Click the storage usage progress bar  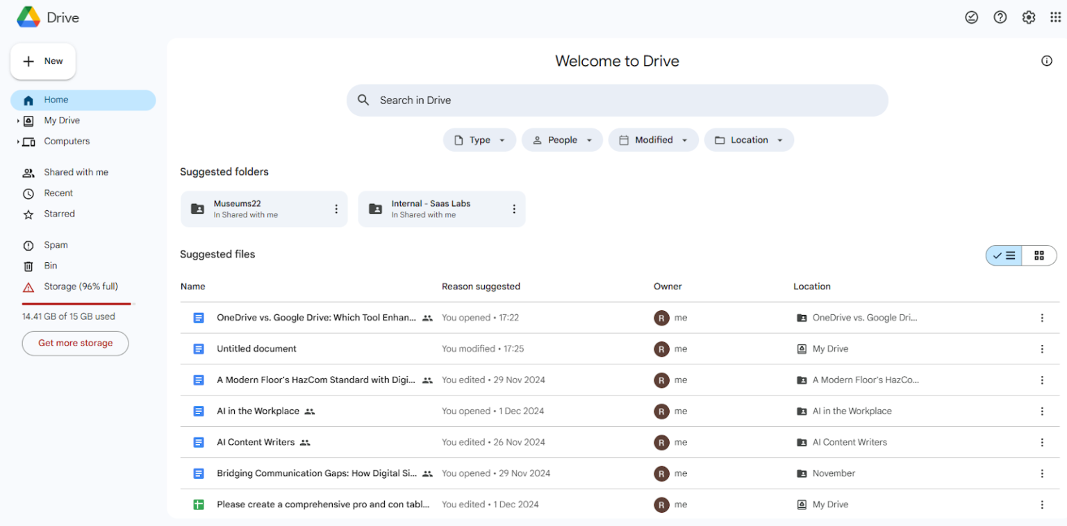[76, 303]
